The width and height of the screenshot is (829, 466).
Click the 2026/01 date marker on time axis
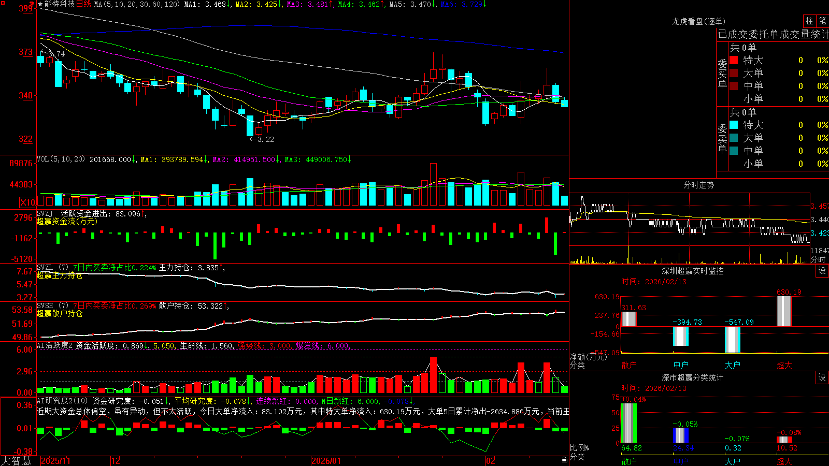point(326,461)
